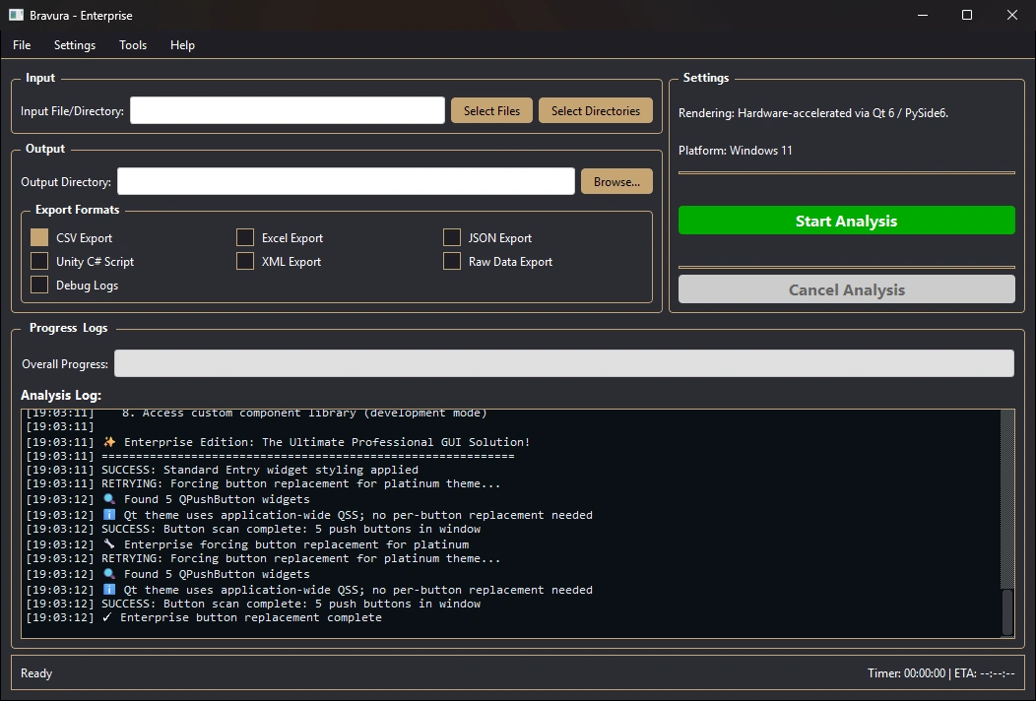Click the Output Directory text field

coord(346,181)
